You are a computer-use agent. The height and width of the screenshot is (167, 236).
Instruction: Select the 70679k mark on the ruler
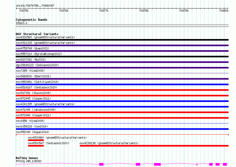click(184, 11)
